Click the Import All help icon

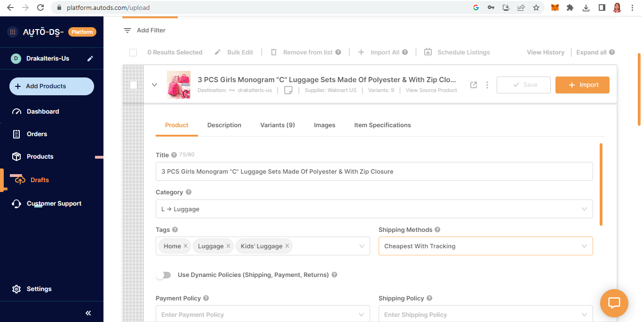click(x=405, y=53)
